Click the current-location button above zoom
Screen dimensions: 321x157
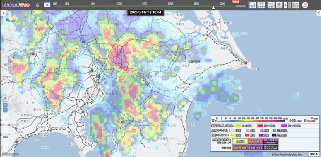tap(5, 99)
